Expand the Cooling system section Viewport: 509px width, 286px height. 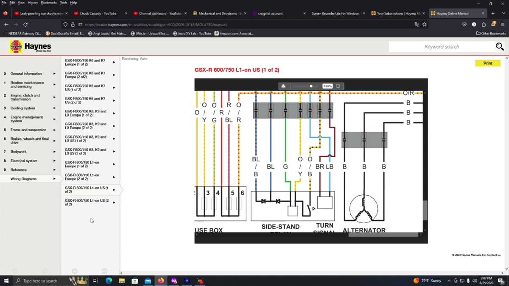pyautogui.click(x=30, y=108)
